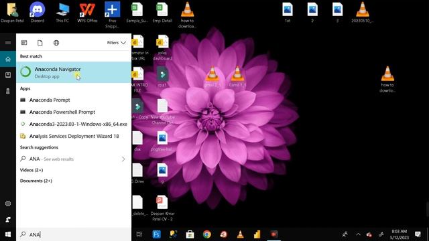Select the 20230510 VLC video file

362,13
